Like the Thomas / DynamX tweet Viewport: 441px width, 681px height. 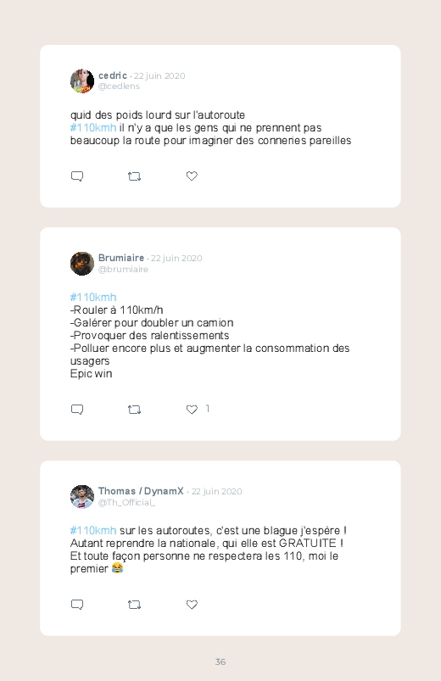point(192,604)
